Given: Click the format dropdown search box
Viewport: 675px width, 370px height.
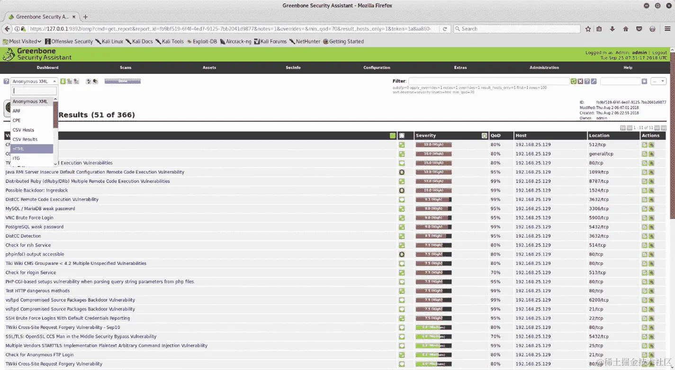Looking at the screenshot, I should [34, 91].
